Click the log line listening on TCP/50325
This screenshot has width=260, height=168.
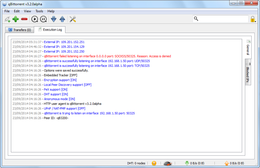point(81,66)
